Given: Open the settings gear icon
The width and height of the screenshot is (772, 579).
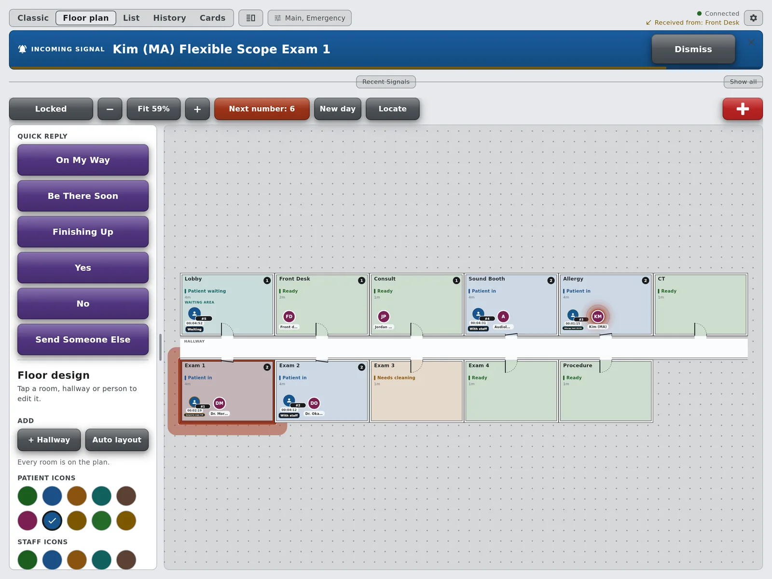Looking at the screenshot, I should point(753,18).
